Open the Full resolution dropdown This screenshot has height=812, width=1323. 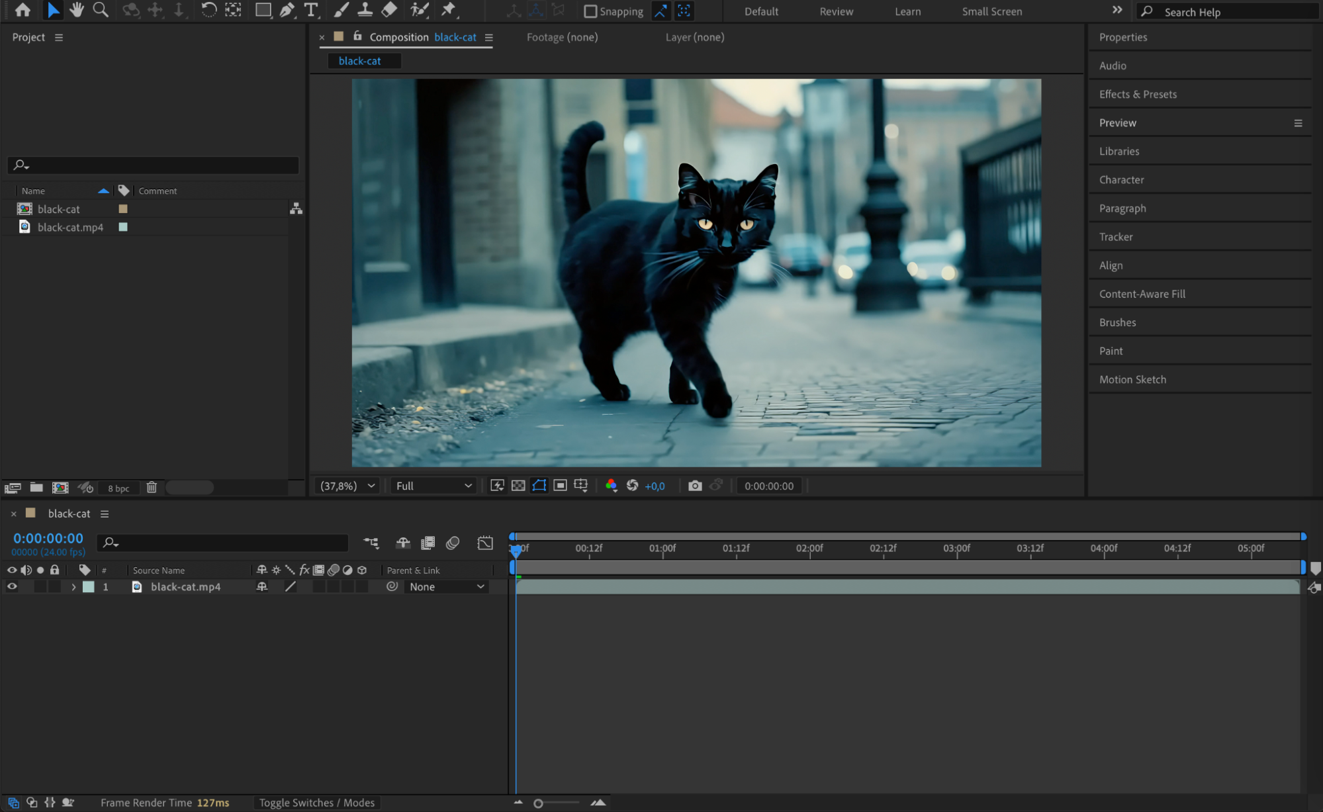tap(433, 486)
